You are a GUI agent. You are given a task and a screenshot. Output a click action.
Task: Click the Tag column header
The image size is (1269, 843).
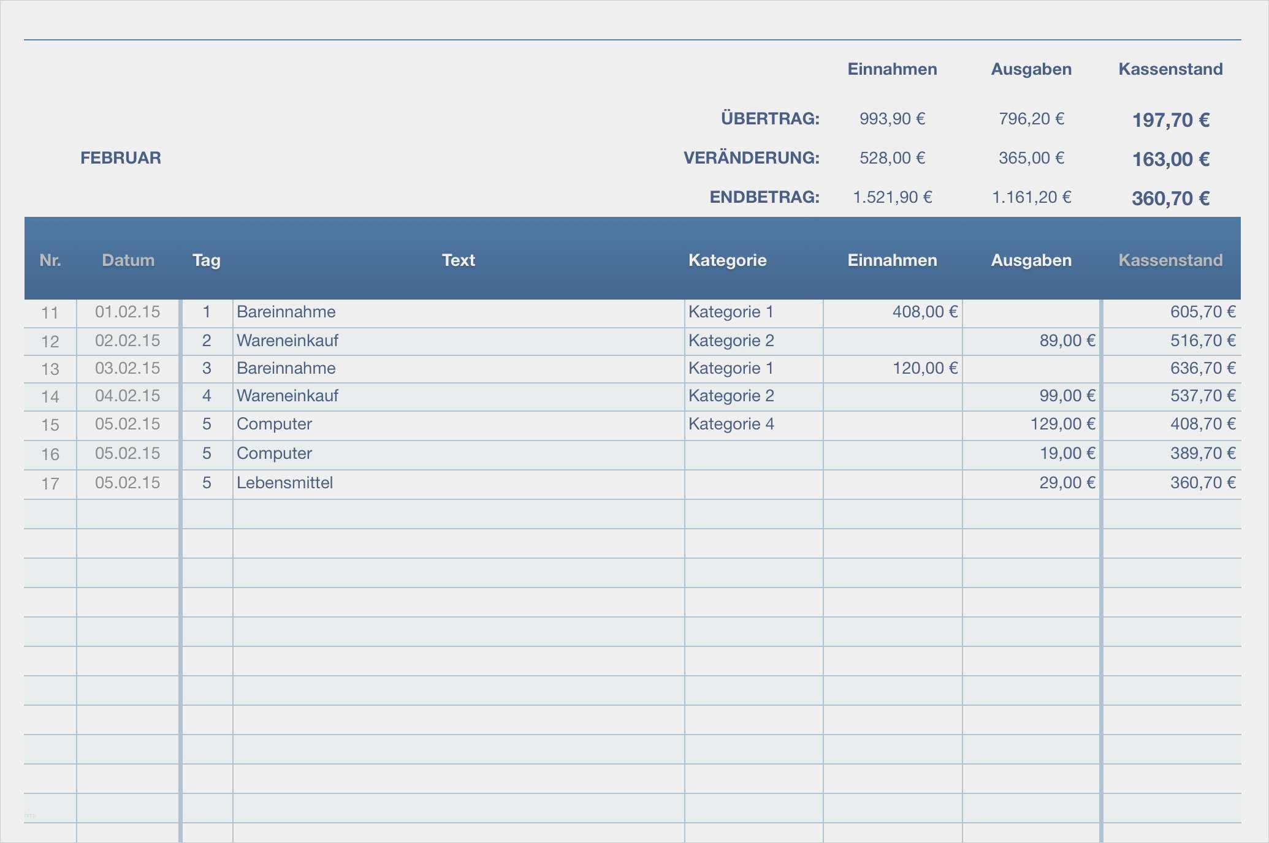pyautogui.click(x=207, y=261)
